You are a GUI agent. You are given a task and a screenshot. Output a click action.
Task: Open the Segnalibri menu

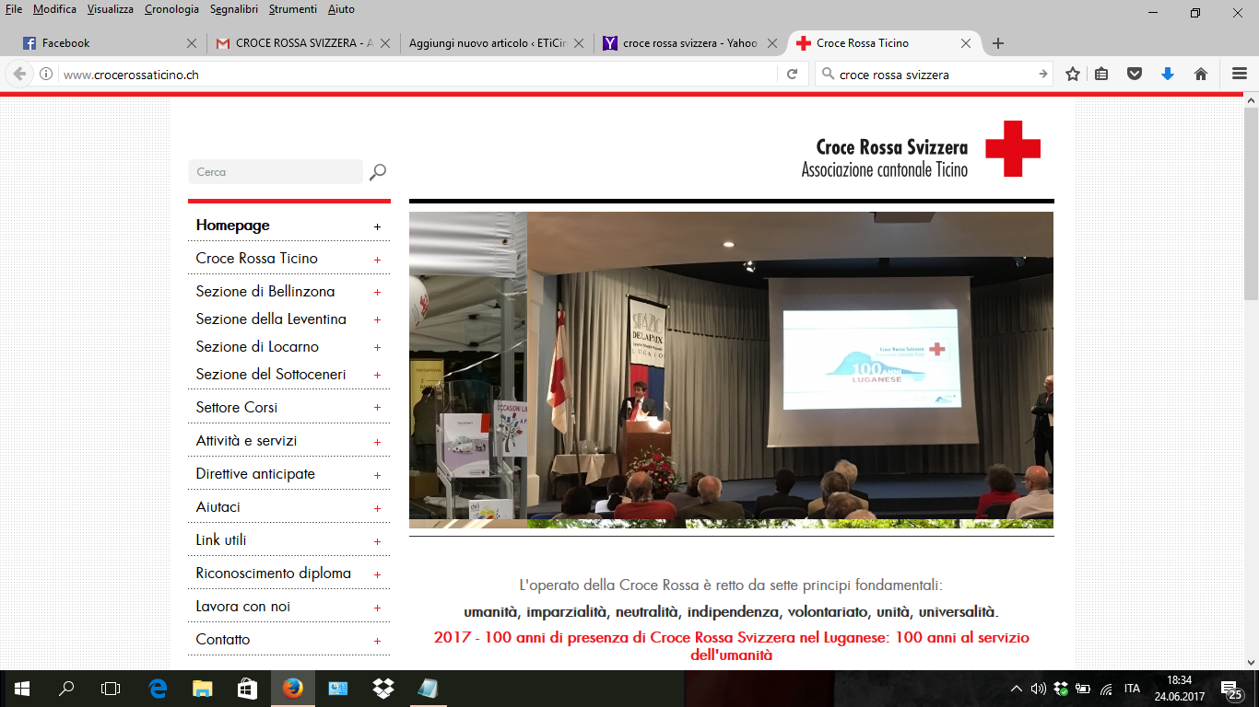[x=234, y=9]
